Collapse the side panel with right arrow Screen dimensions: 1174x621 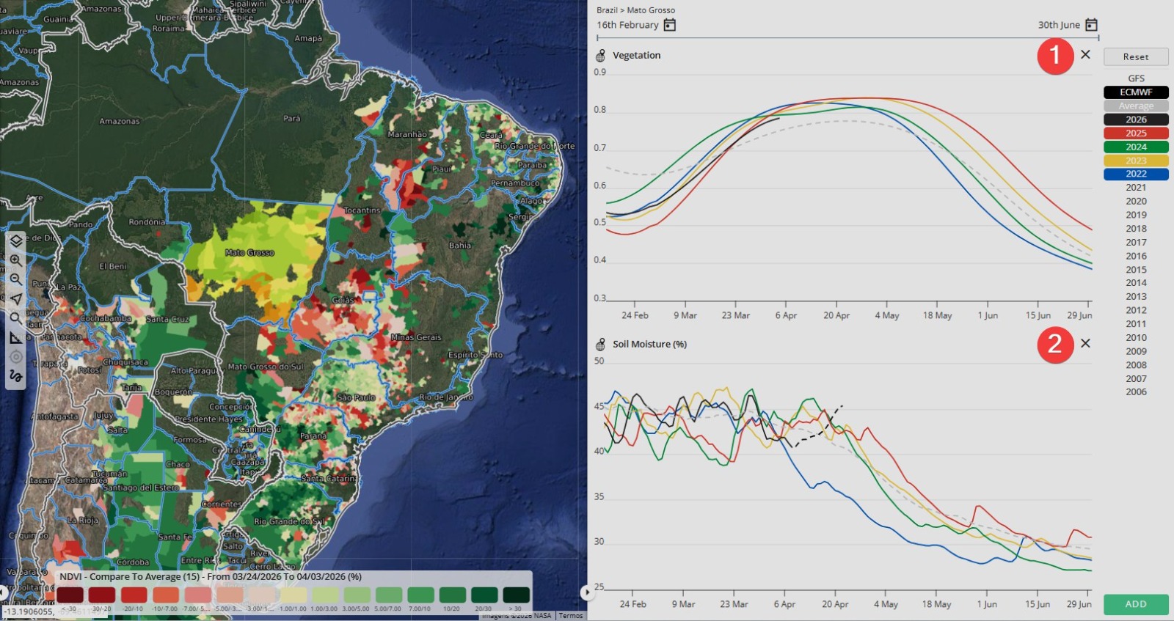[x=586, y=592]
